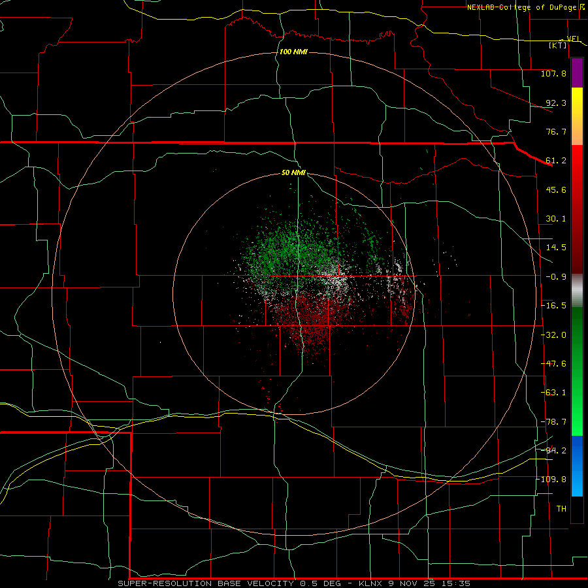
Task: Click the NEXLAB-College of DuPage credit text
Action: tap(521, 7)
